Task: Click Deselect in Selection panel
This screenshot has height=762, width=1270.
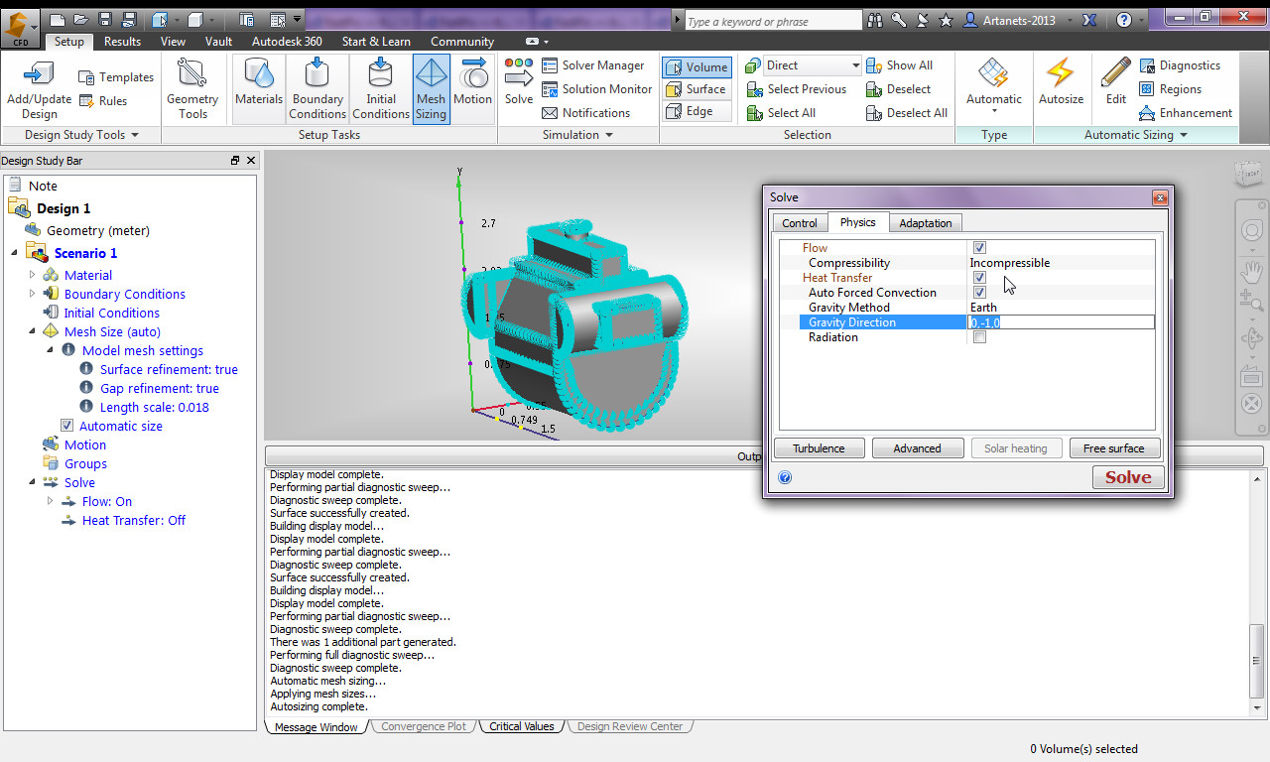Action: pyautogui.click(x=897, y=89)
